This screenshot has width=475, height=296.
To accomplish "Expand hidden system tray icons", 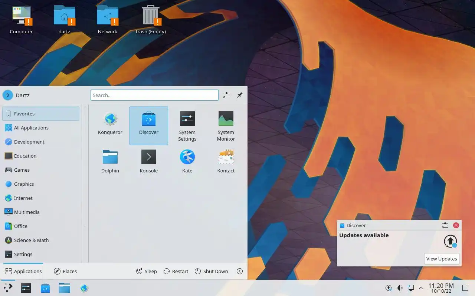I will tap(421, 288).
